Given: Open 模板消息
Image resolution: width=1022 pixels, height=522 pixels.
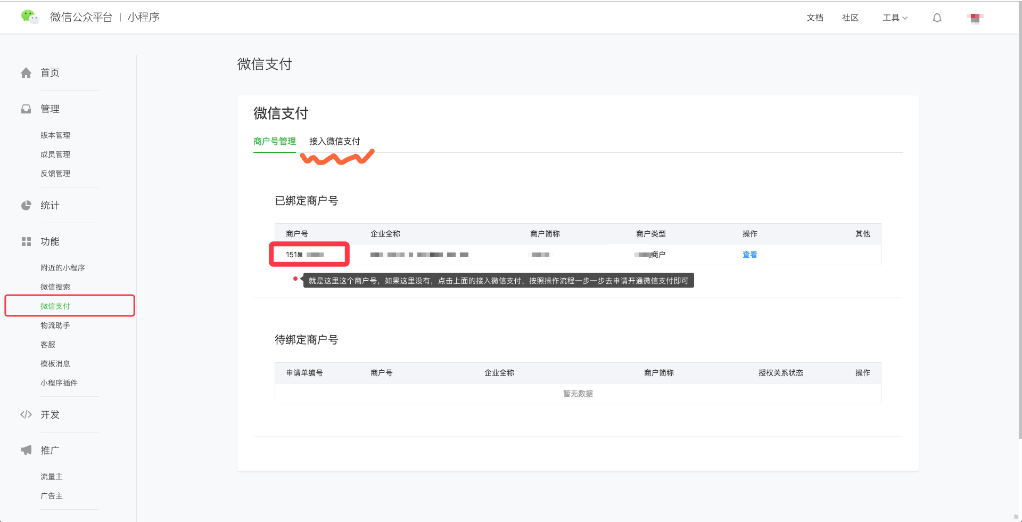Looking at the screenshot, I should tap(55, 364).
